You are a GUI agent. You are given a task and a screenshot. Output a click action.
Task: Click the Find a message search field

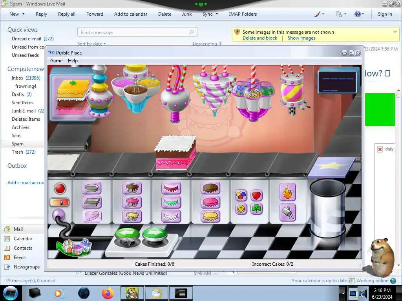[x=137, y=32]
